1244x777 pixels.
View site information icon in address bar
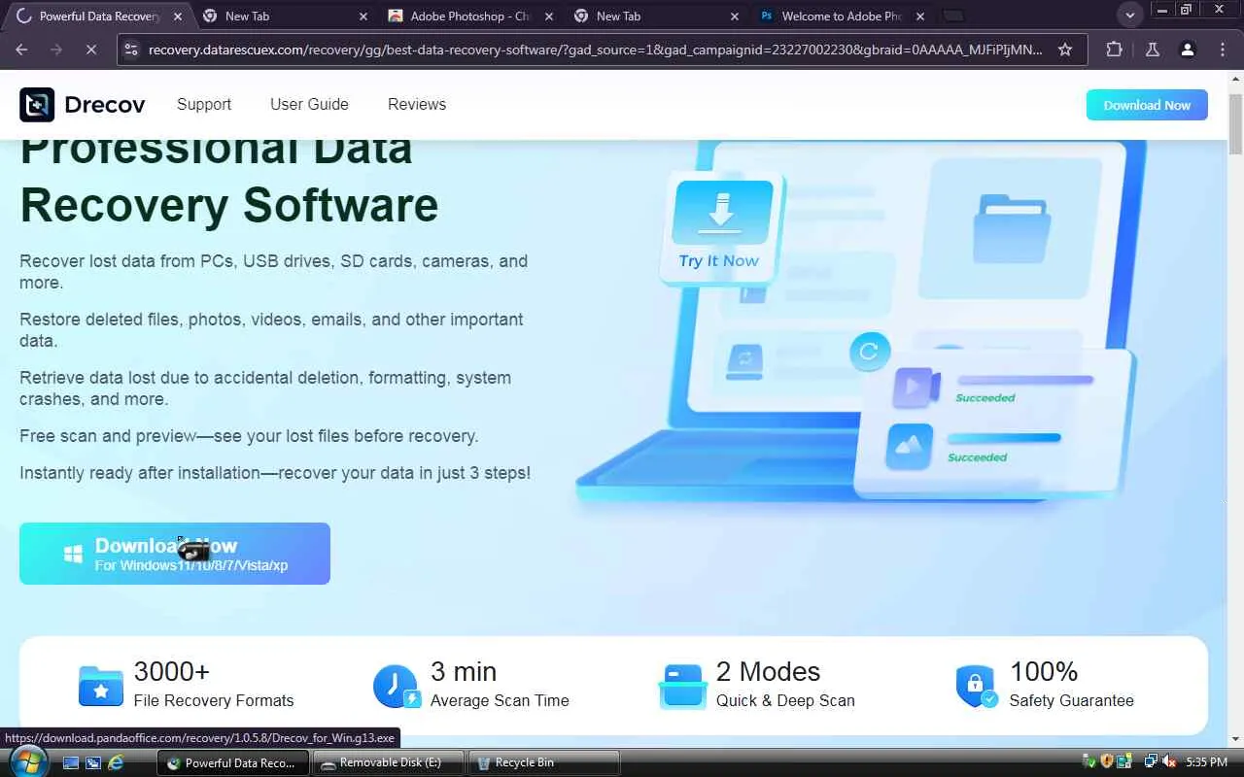(x=133, y=50)
